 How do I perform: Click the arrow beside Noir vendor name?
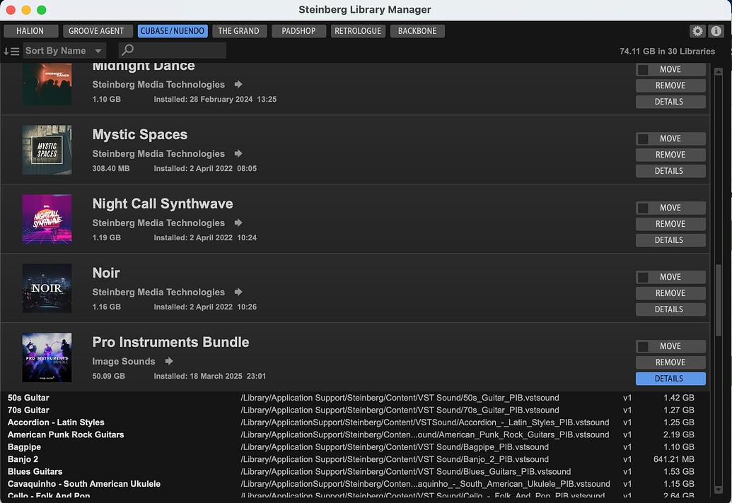(x=238, y=292)
